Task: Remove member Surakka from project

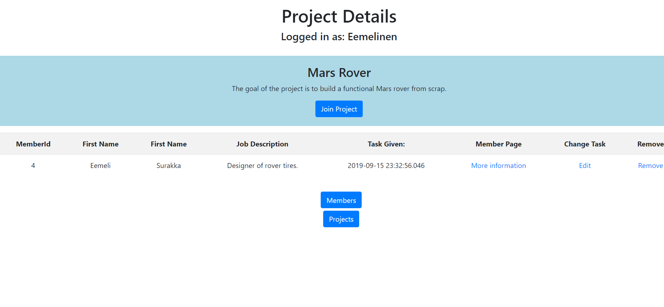Action: (651, 165)
